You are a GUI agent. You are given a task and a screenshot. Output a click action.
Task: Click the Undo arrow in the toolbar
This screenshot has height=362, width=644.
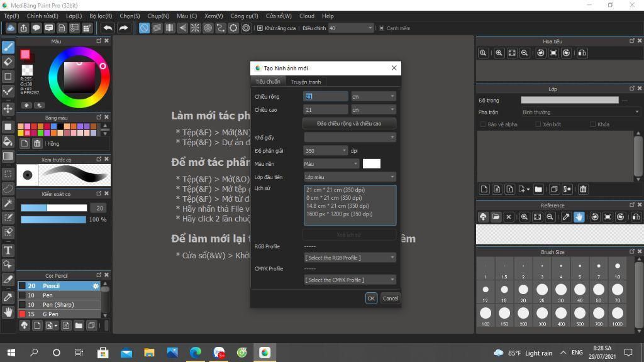(x=108, y=28)
